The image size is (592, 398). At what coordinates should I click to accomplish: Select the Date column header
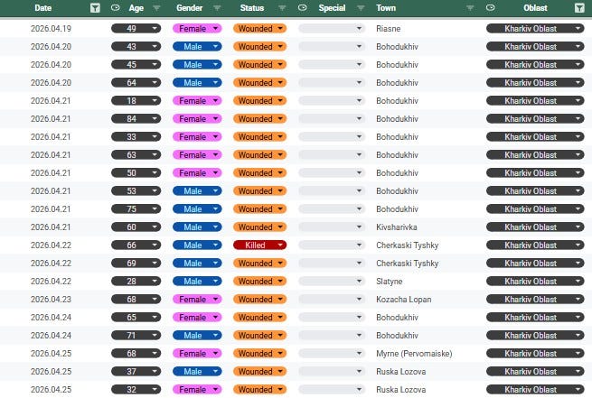[43, 8]
